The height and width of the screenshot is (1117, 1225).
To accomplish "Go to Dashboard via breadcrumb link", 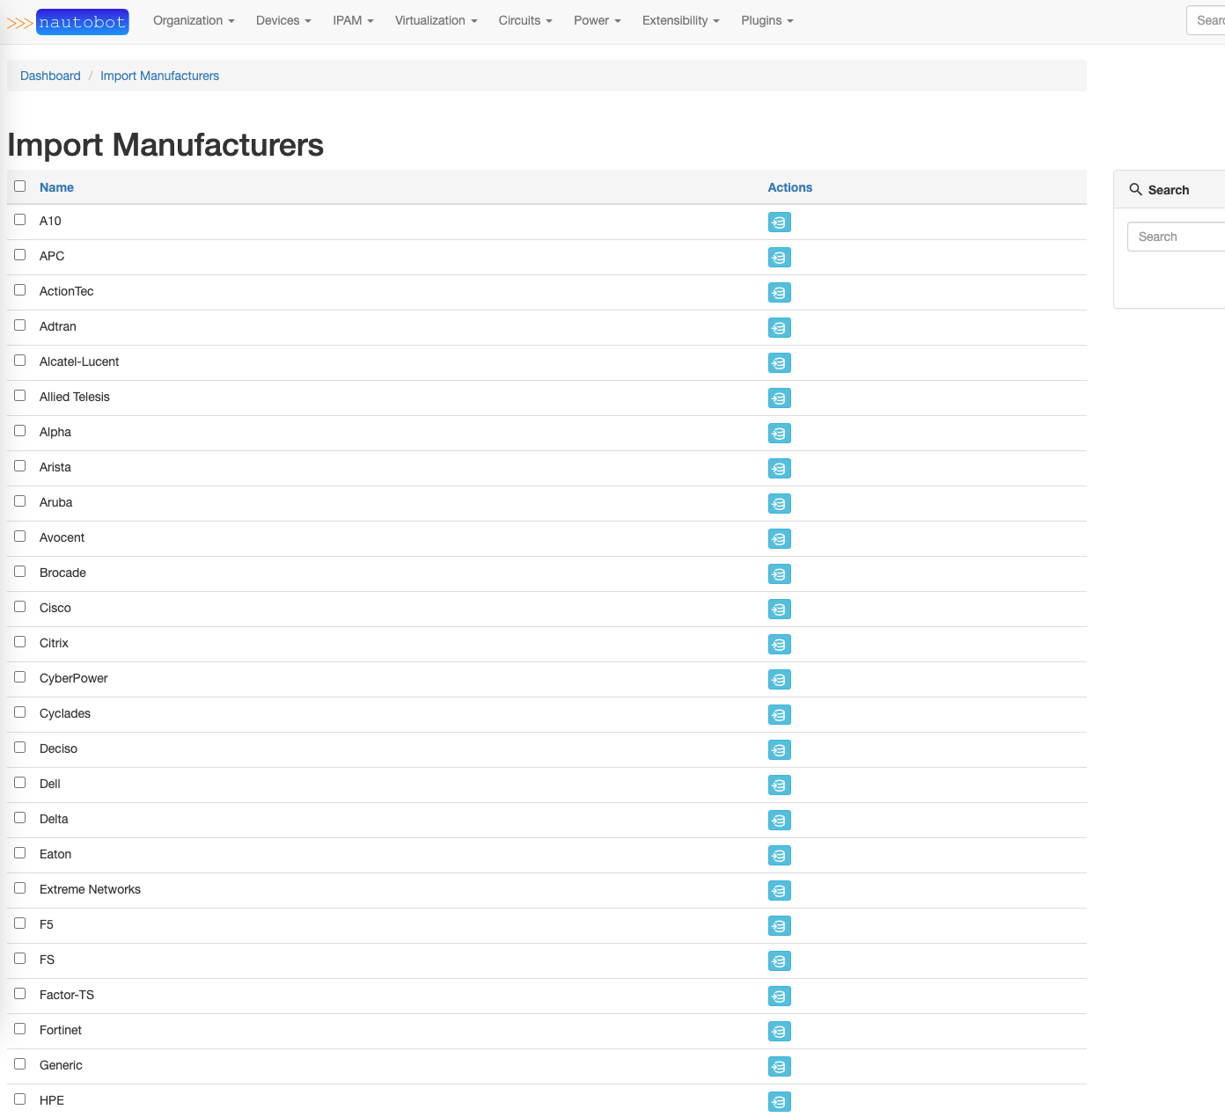I will pos(50,76).
